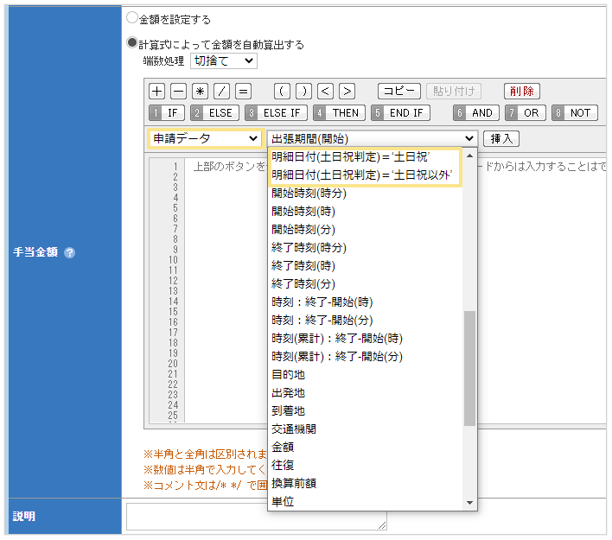This screenshot has width=612, height=540.
Task: Choose 交通機関 from the dropdown list
Action: click(x=292, y=429)
